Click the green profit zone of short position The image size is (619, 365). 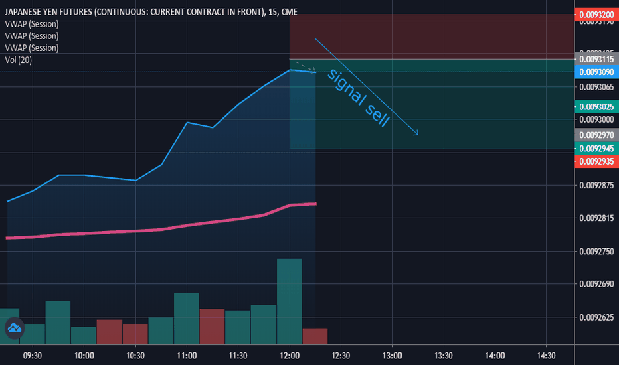click(x=432, y=104)
